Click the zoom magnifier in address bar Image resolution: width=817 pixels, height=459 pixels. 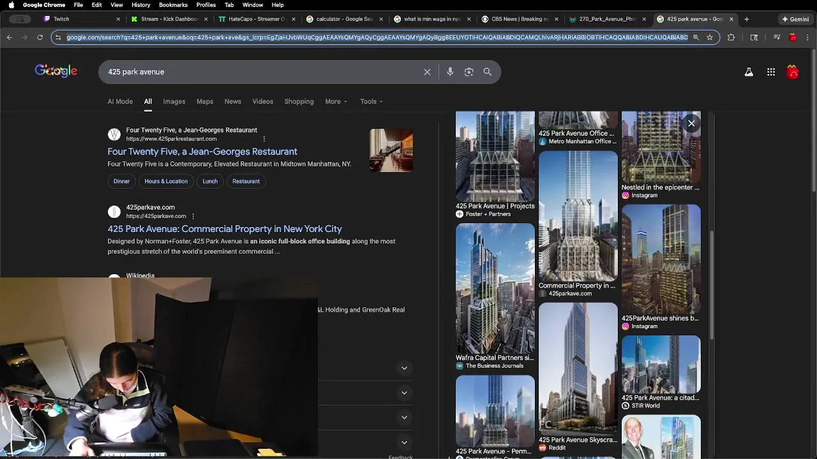tap(696, 38)
